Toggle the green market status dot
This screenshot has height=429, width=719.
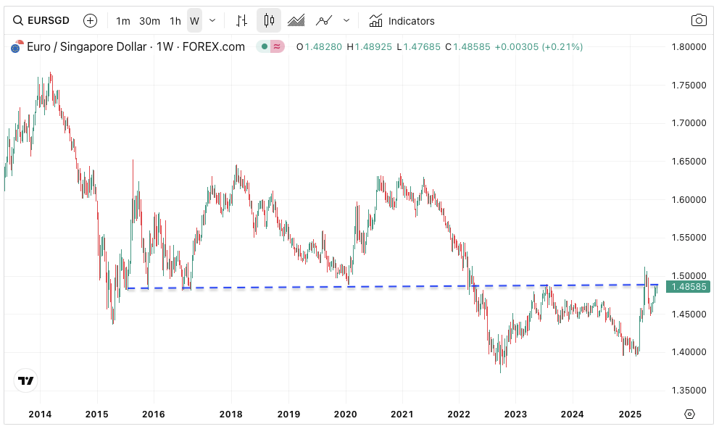pyautogui.click(x=265, y=47)
